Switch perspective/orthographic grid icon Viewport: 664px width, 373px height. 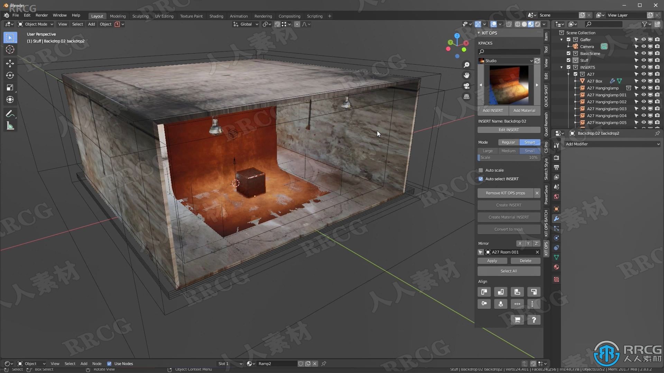tap(467, 97)
